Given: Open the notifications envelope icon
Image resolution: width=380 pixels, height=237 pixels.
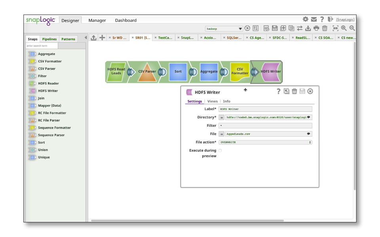Looking at the screenshot, I should point(314,19).
